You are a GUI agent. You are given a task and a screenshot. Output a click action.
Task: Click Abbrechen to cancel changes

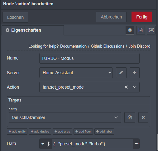[111, 17]
